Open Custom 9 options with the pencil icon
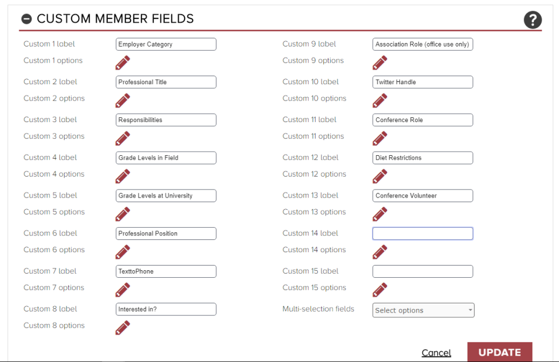 (x=379, y=62)
